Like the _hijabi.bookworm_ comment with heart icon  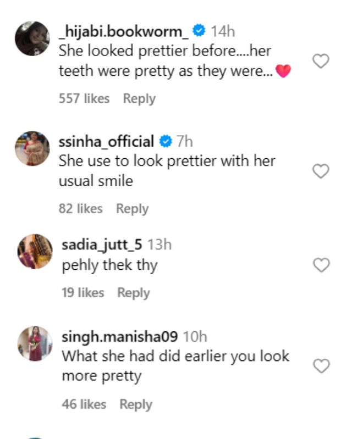click(321, 61)
